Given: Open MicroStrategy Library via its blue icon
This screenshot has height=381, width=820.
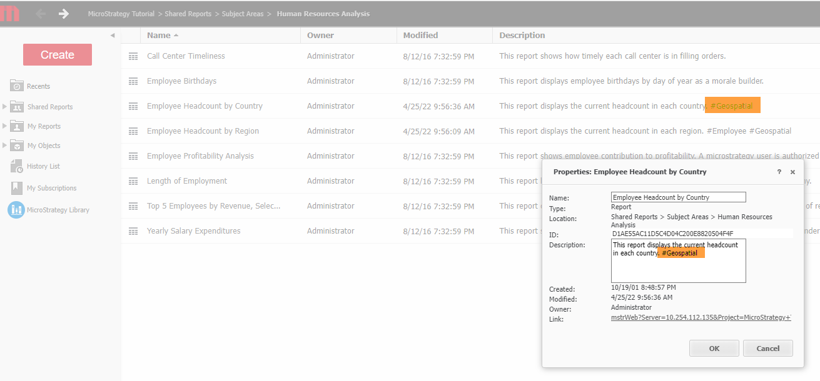Looking at the screenshot, I should [x=16, y=209].
